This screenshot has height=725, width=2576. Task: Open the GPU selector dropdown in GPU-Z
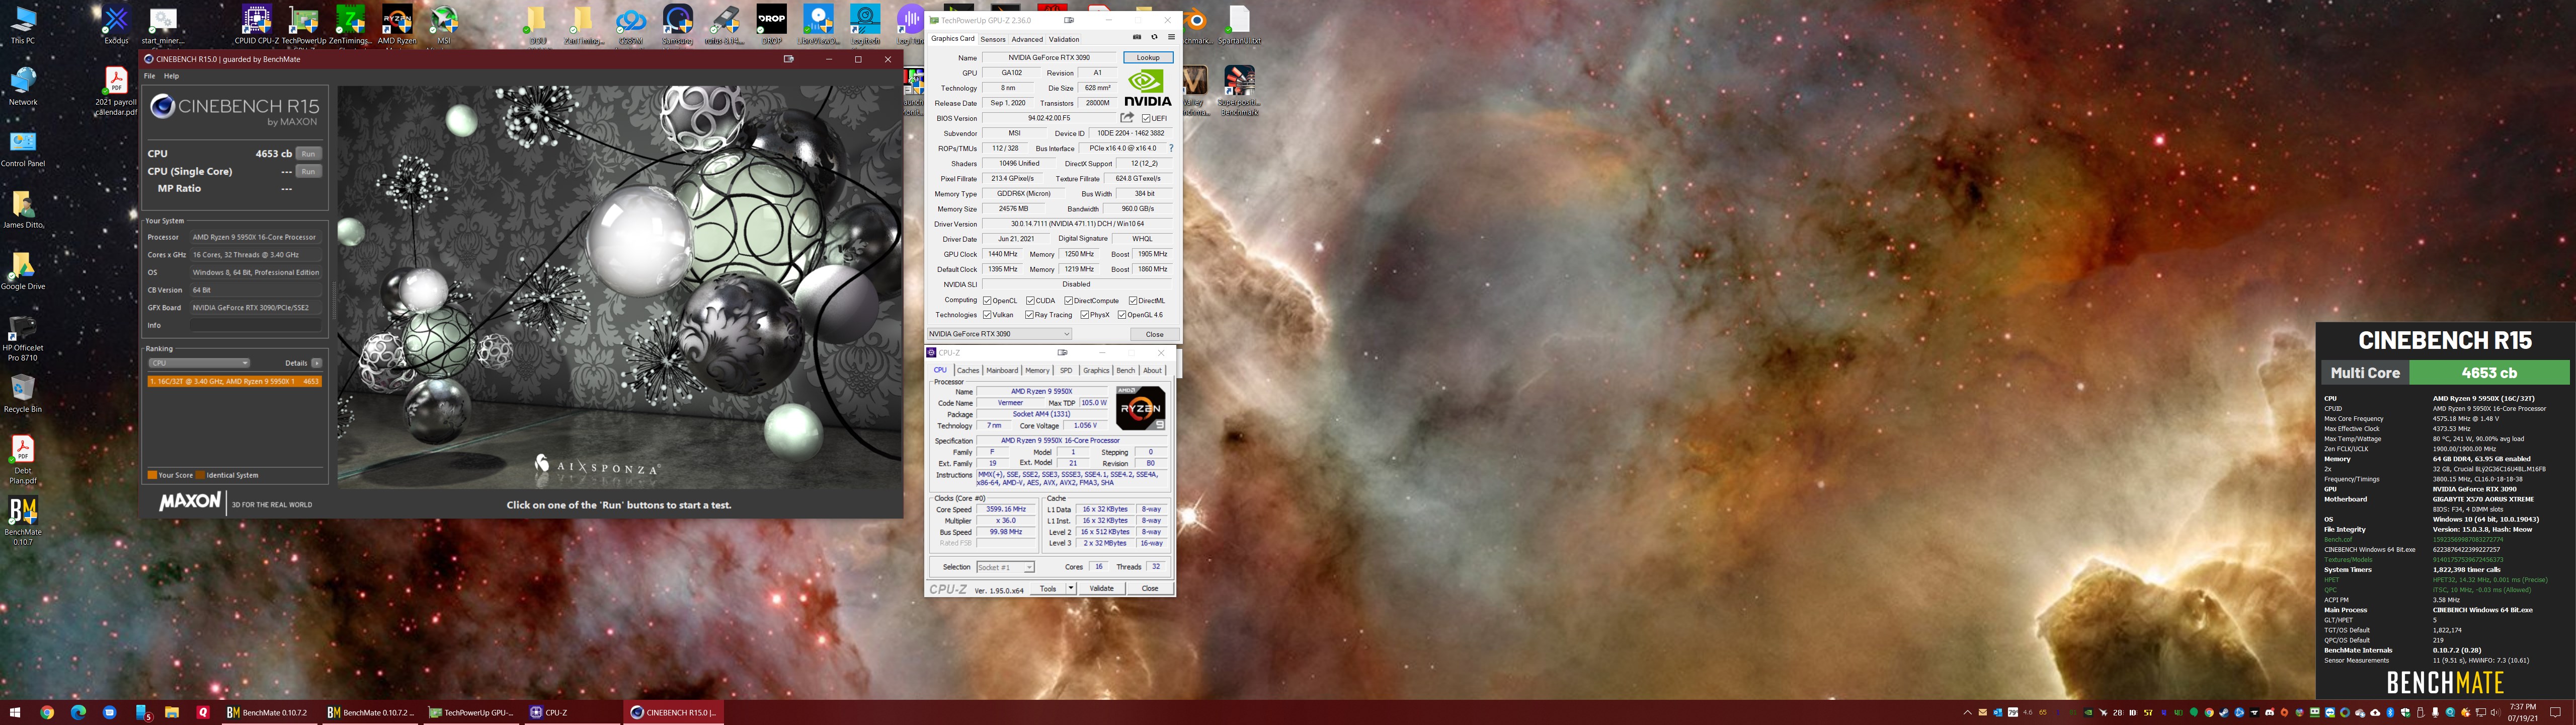[x=999, y=334]
